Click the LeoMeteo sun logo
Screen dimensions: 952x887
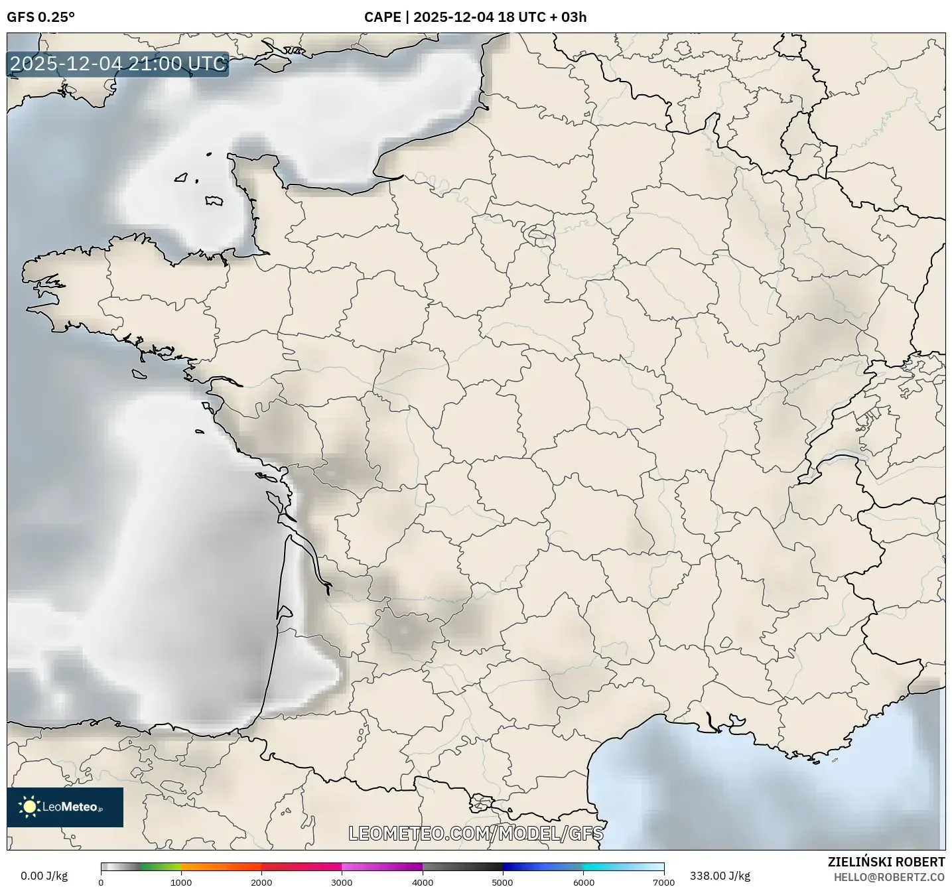click(x=29, y=808)
